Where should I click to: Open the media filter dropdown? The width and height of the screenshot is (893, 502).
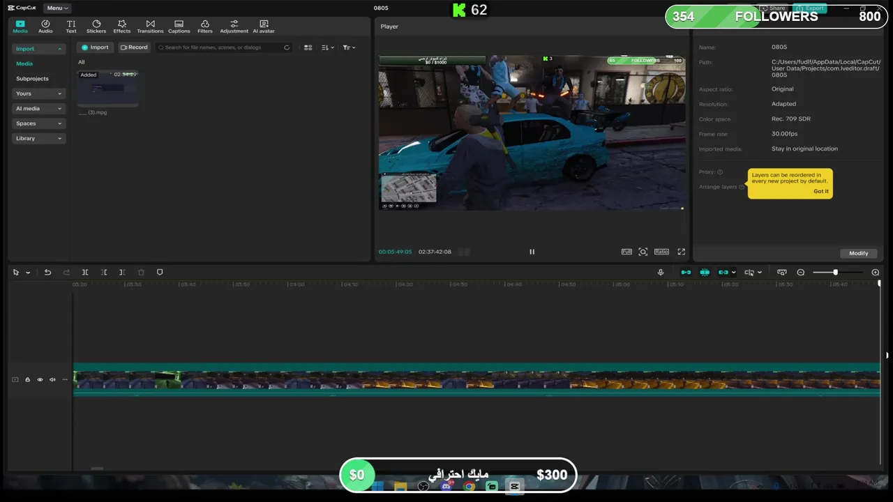[x=349, y=47]
